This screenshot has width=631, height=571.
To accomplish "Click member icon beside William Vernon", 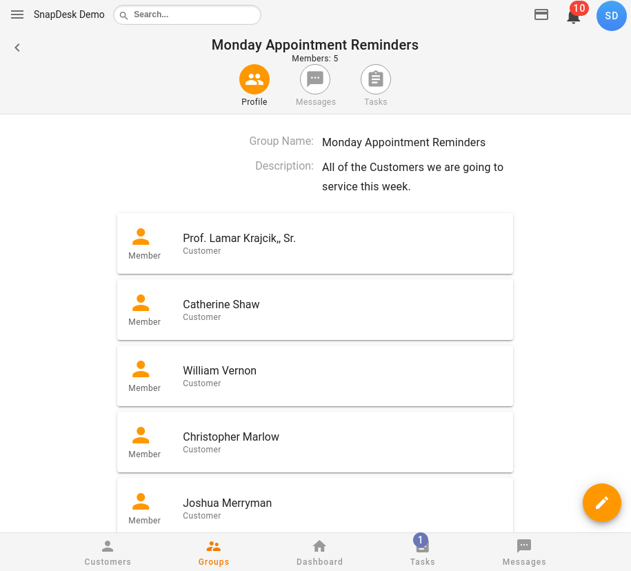I will click(141, 369).
